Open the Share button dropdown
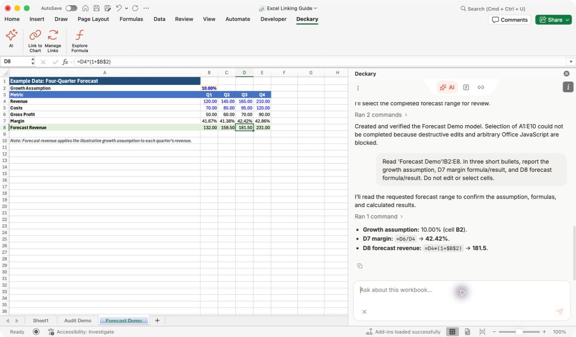This screenshot has height=337, width=576. (568, 20)
